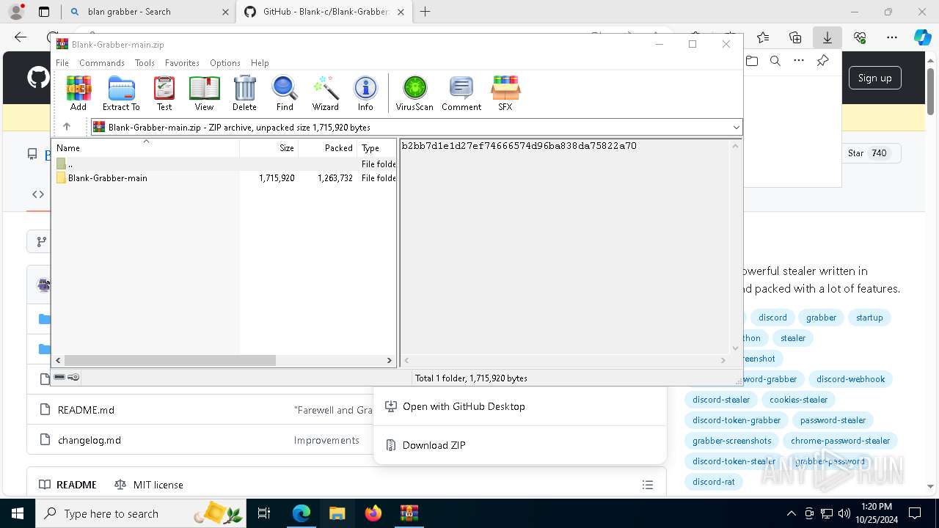
Task: Go back in the browser
Action: click(x=21, y=37)
